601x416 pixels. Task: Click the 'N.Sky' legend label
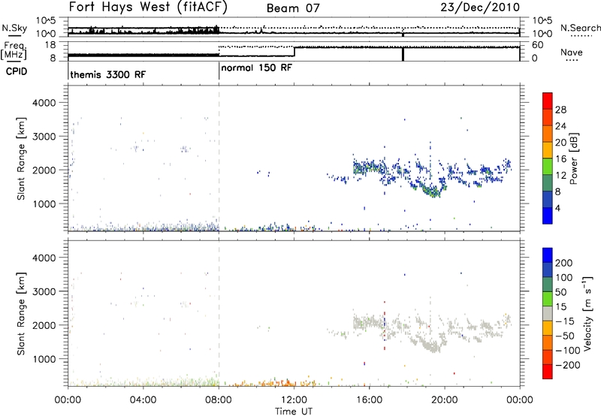click(14, 28)
